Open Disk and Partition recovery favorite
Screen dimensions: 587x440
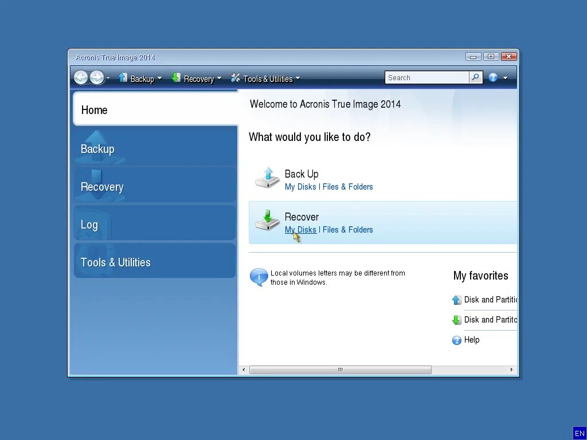(491, 320)
